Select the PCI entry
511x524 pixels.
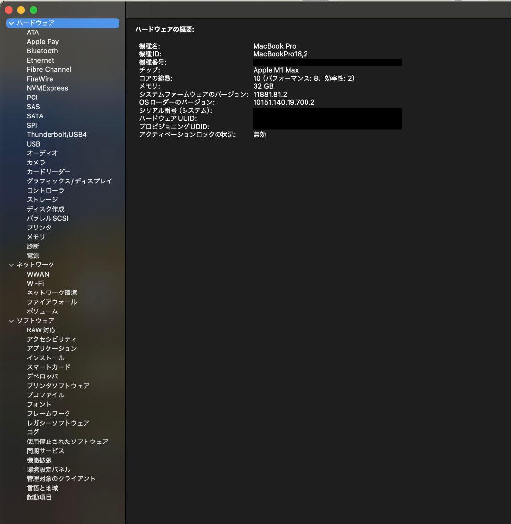[x=32, y=98]
